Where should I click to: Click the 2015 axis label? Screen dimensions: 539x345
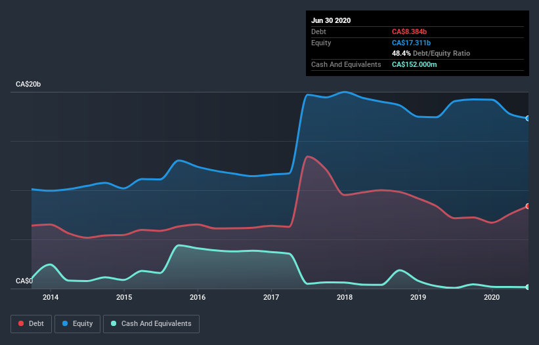tap(124, 297)
